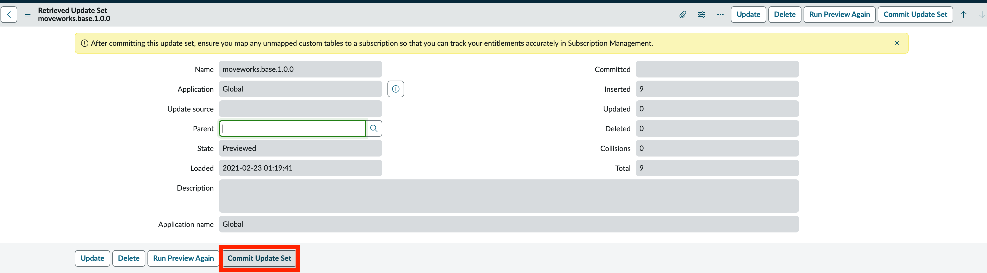Click highlighted bottom Commit Update Set button
This screenshot has width=987, height=273.
tap(260, 258)
